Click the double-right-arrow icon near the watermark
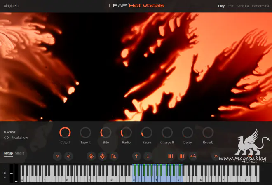 tap(216, 156)
